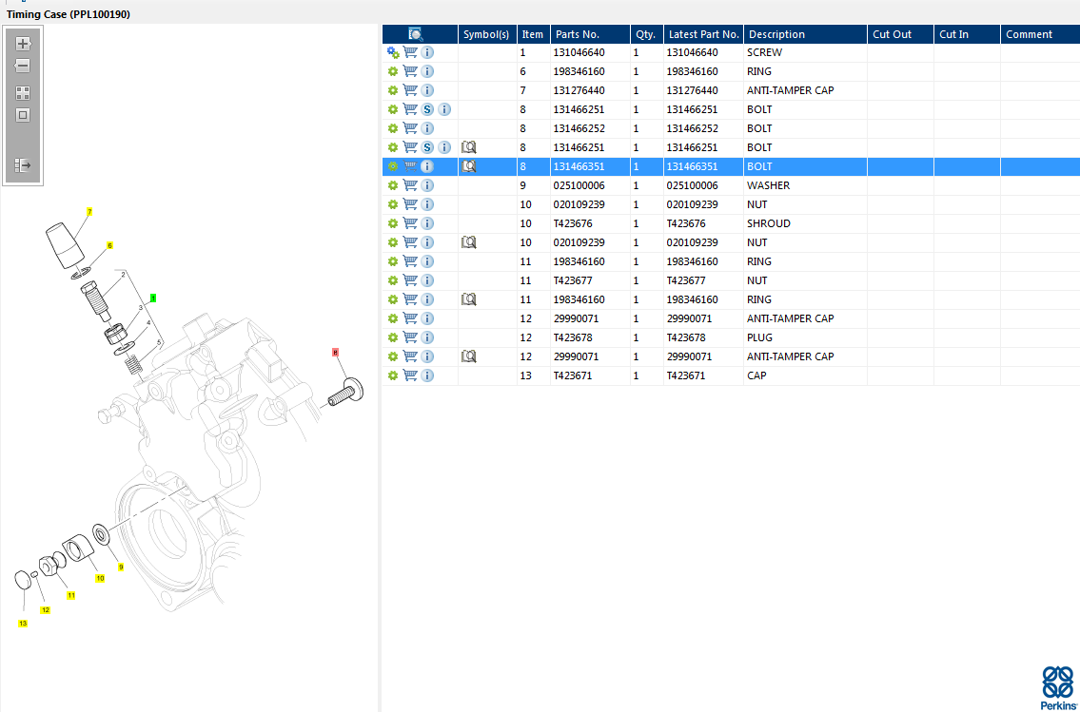Select callout 10 on the diagram
This screenshot has height=712, width=1080.
tap(100, 579)
